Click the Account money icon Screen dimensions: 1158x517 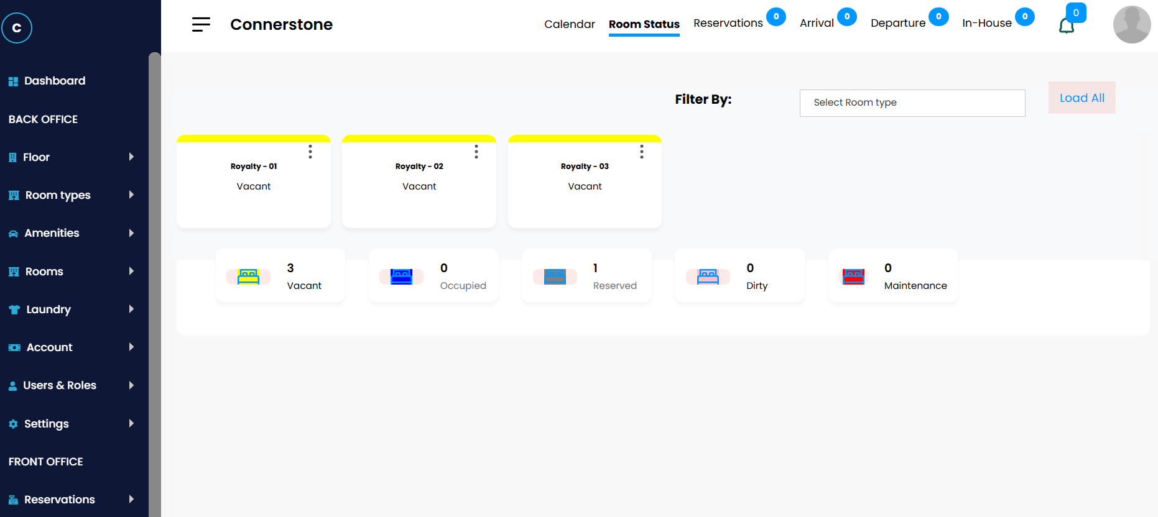click(x=14, y=347)
